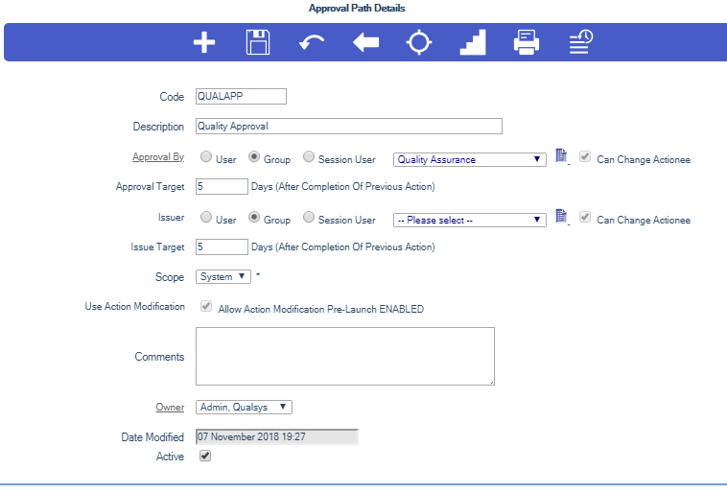Image resolution: width=727 pixels, height=493 pixels.
Task: Open lookup icon beside Quality Assurance dropdown
Action: (x=562, y=157)
